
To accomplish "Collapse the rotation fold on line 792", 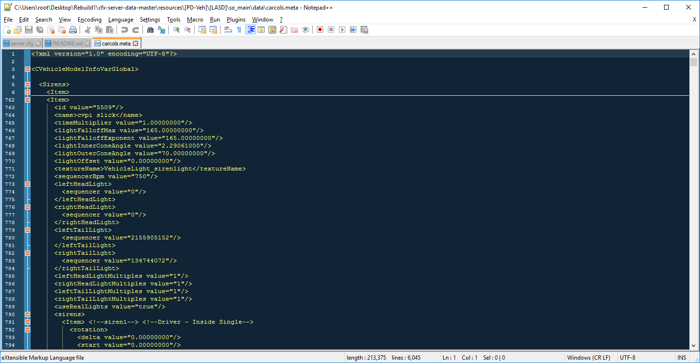I will (27, 329).
